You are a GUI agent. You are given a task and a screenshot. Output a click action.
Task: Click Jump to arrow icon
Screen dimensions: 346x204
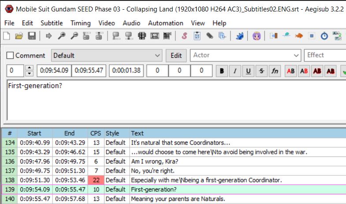pyautogui.click(x=48, y=36)
